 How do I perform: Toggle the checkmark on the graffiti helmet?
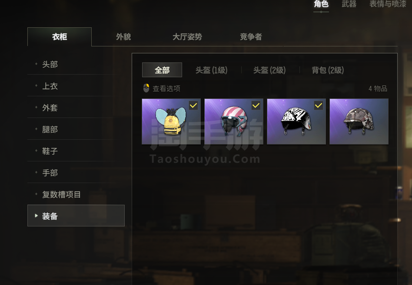click(x=319, y=105)
